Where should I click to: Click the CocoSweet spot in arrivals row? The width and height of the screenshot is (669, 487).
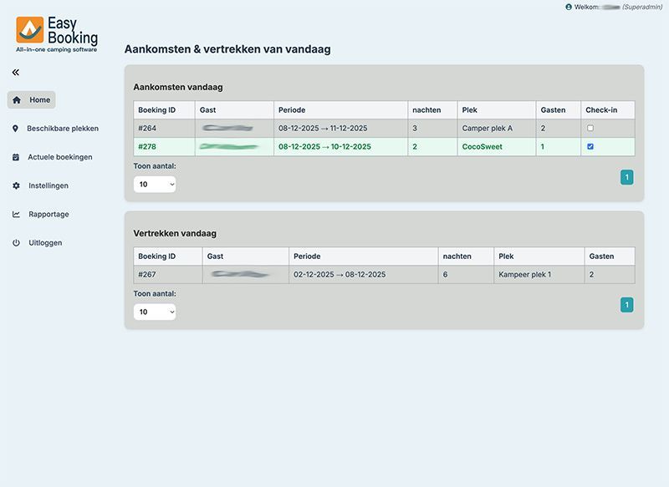(x=482, y=147)
